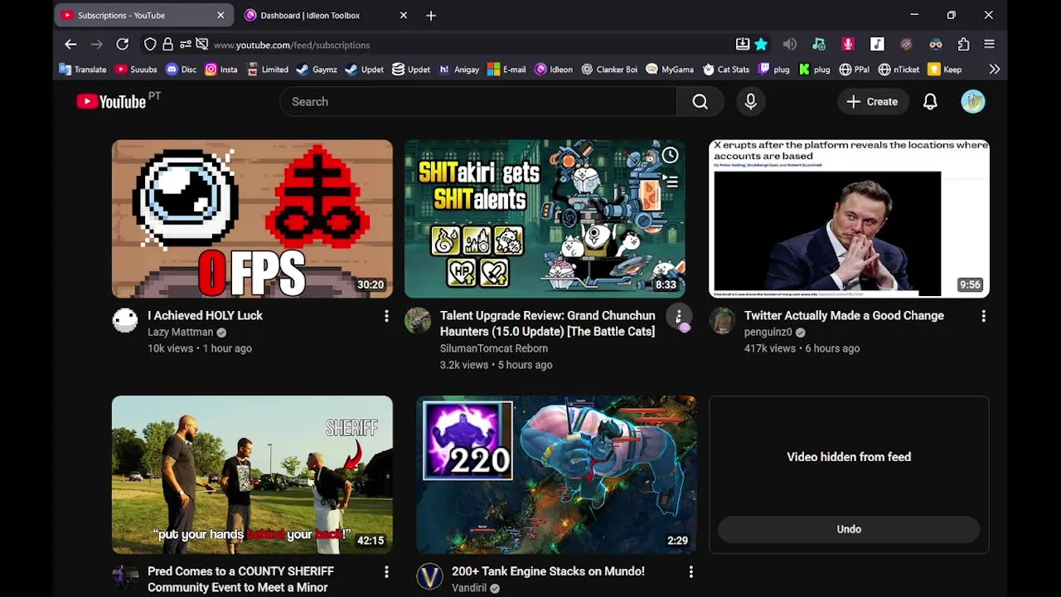Open Vandiril channel avatar
Screen dimensions: 1061x597
pos(429,576)
